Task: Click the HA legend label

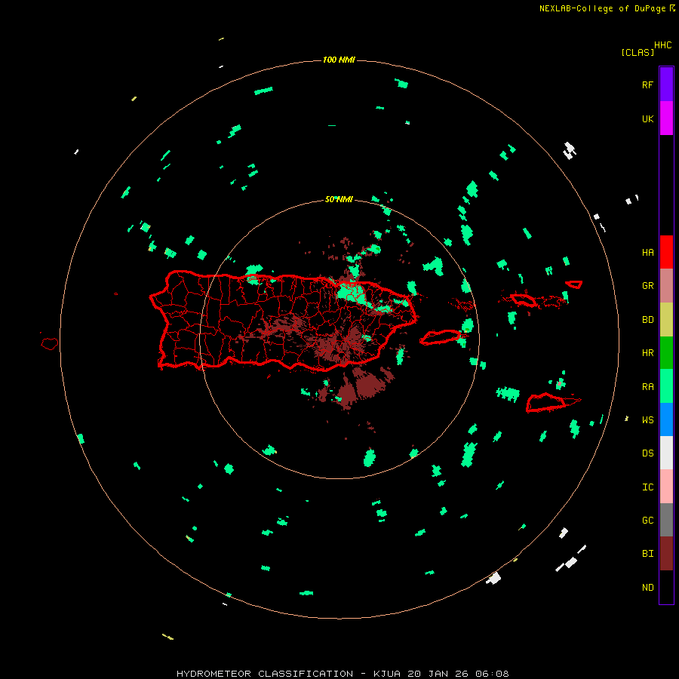Action: (x=647, y=253)
